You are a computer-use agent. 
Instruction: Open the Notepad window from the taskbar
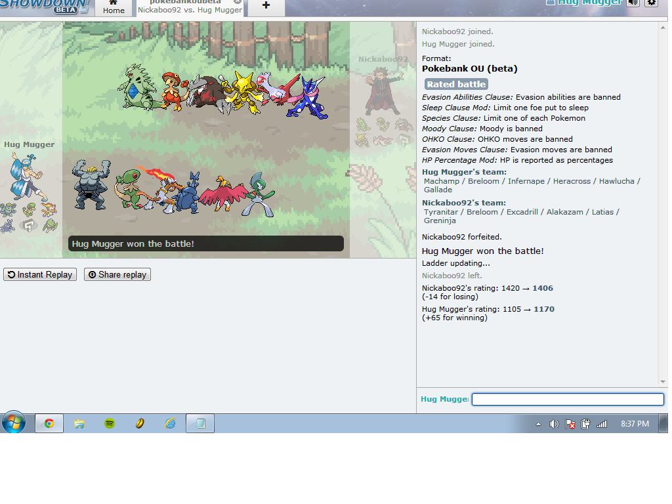click(200, 423)
